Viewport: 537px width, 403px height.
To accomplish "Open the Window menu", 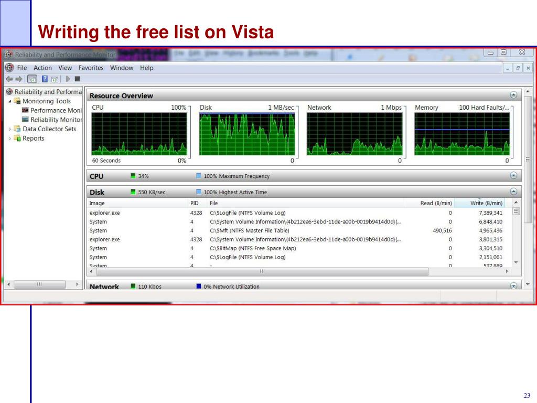I will click(x=122, y=68).
